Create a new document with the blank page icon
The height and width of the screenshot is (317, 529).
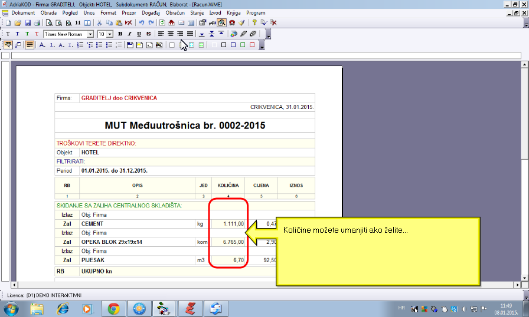point(8,23)
